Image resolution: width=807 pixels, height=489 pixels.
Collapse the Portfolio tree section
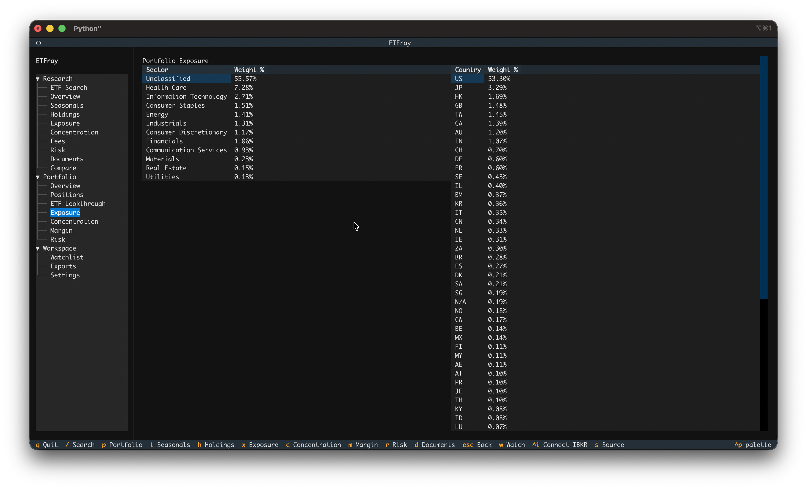tap(38, 177)
